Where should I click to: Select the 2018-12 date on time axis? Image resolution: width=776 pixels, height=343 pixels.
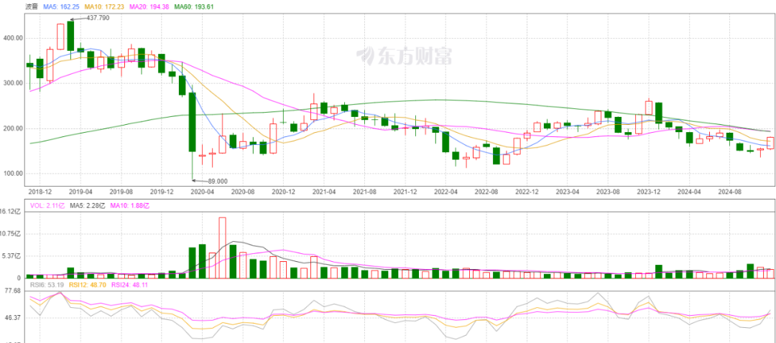point(40,192)
